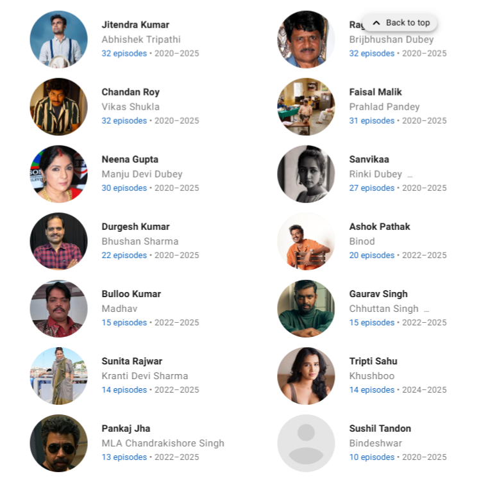
Task: Open Faisal Malik's office scene photo
Action: click(x=306, y=106)
